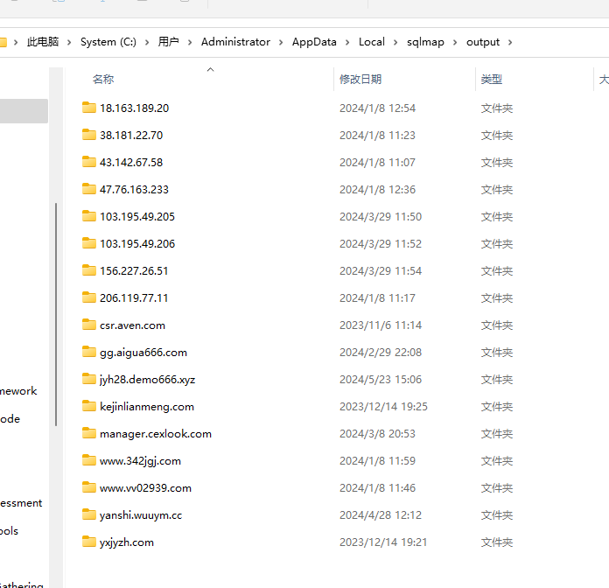Select the 206.119.77.11 folder name
Image resolution: width=609 pixels, height=588 pixels.
pyautogui.click(x=134, y=298)
